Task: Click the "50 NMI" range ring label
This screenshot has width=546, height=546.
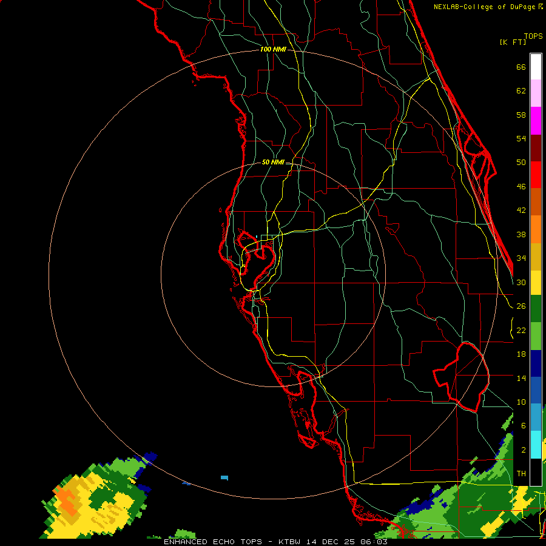Action: [273, 162]
